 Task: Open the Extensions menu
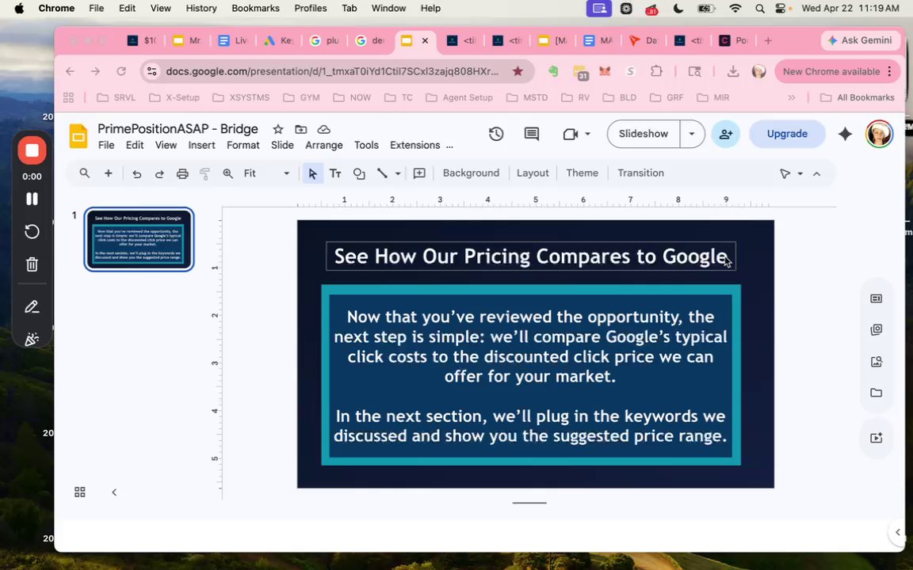pos(414,145)
